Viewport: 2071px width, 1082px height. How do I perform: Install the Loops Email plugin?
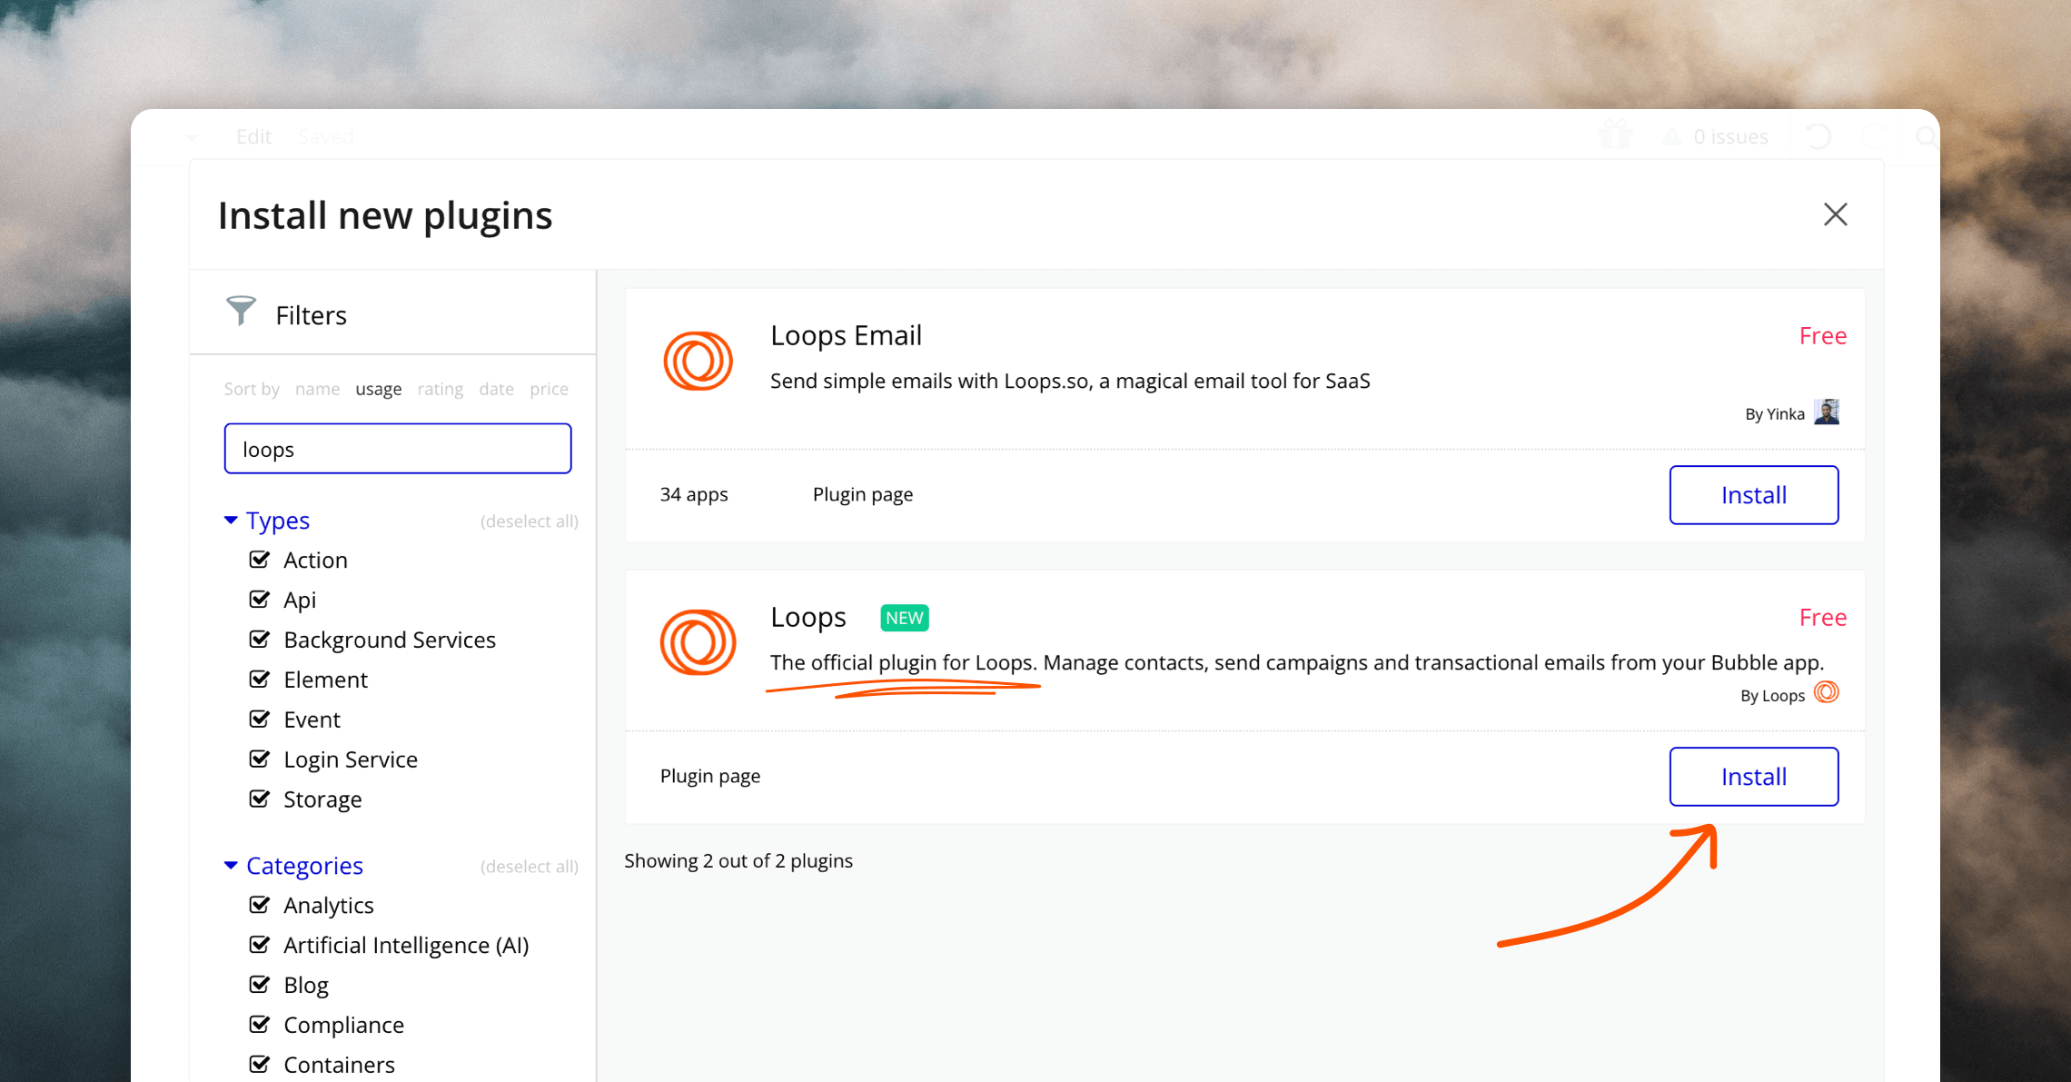[x=1753, y=495]
